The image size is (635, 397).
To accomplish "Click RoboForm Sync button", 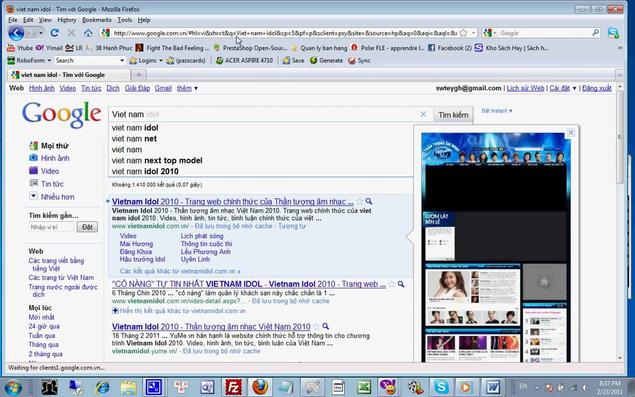I will 359,60.
